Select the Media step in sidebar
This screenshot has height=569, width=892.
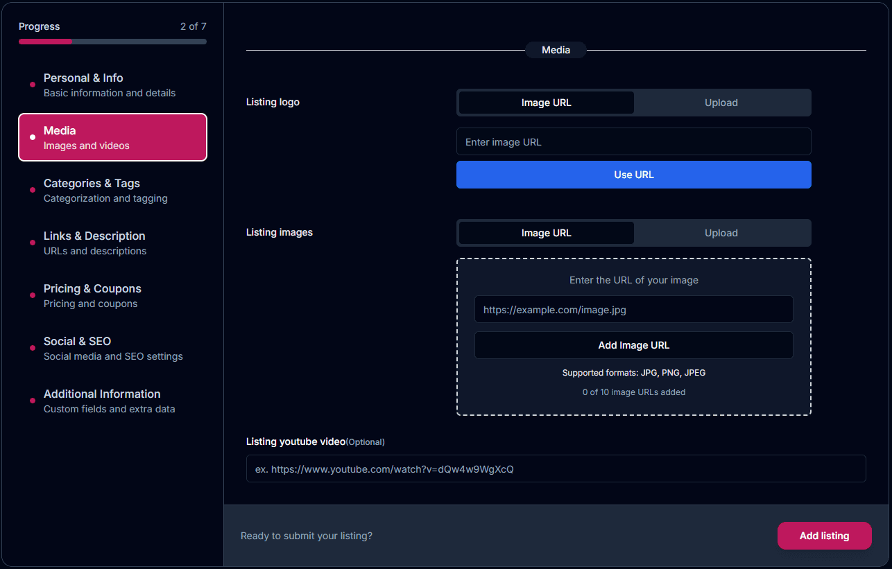(112, 137)
